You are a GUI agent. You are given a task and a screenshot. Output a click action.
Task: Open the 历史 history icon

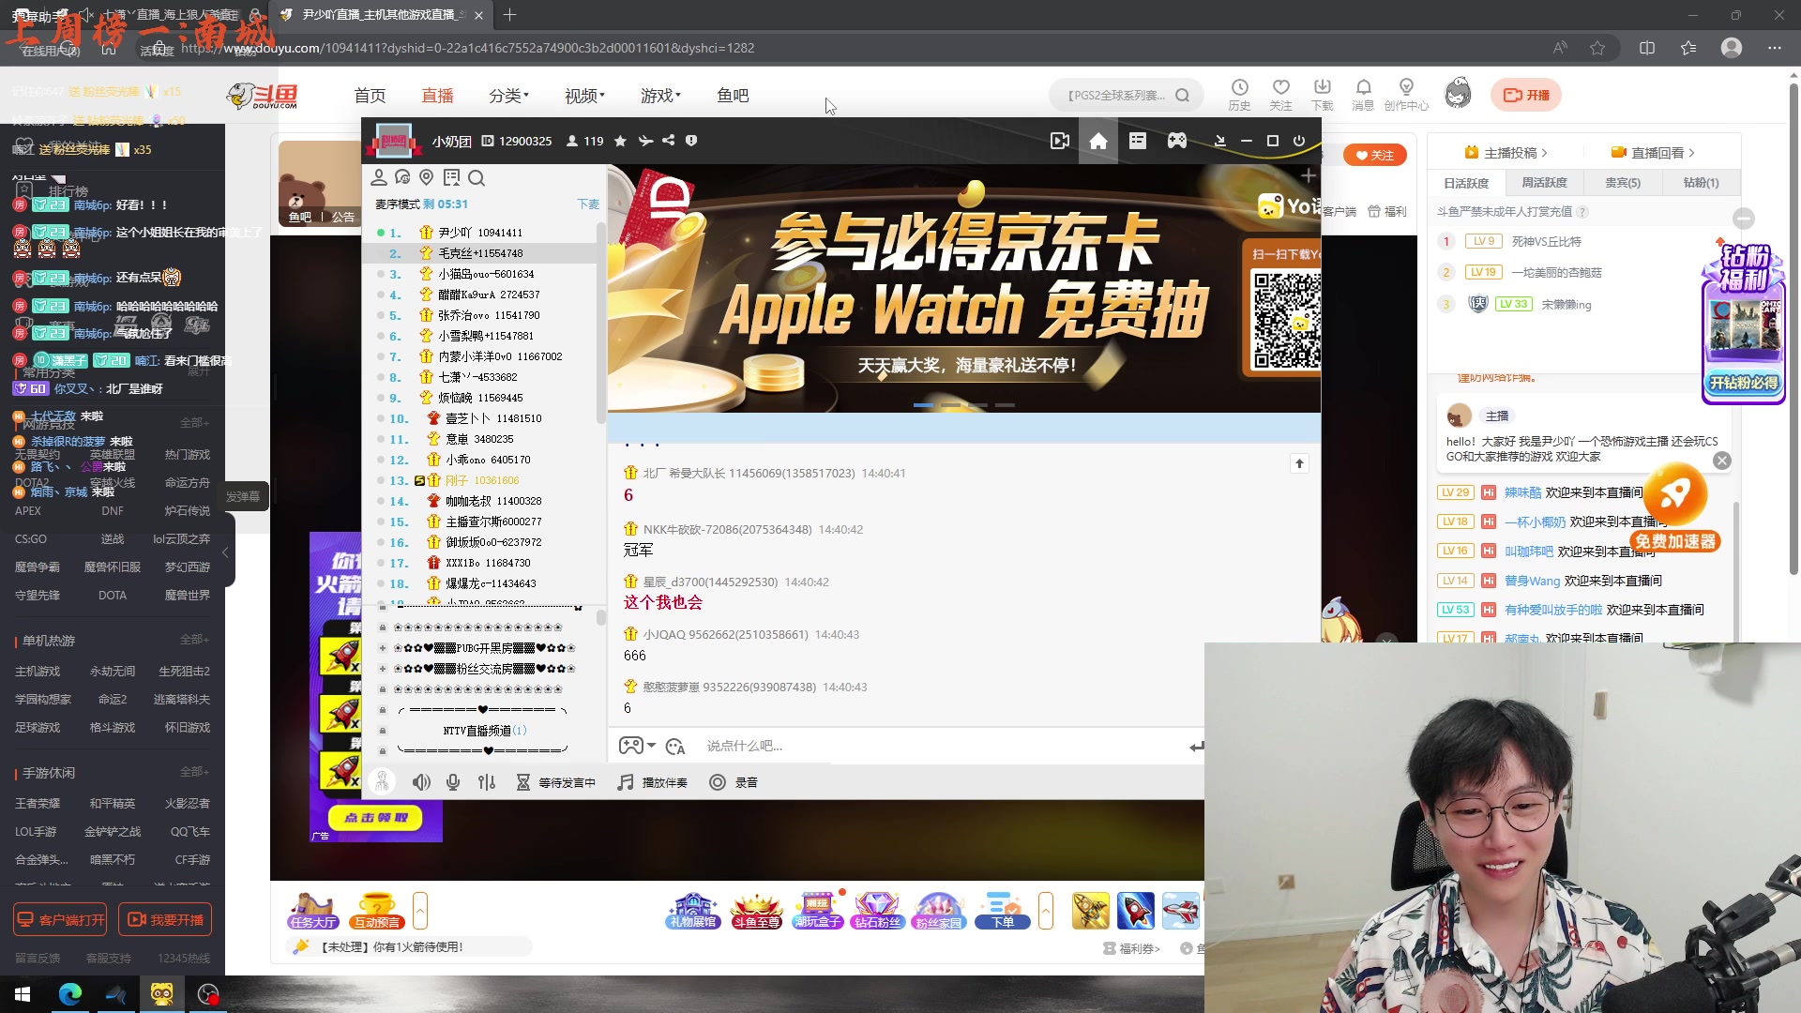tap(1239, 95)
